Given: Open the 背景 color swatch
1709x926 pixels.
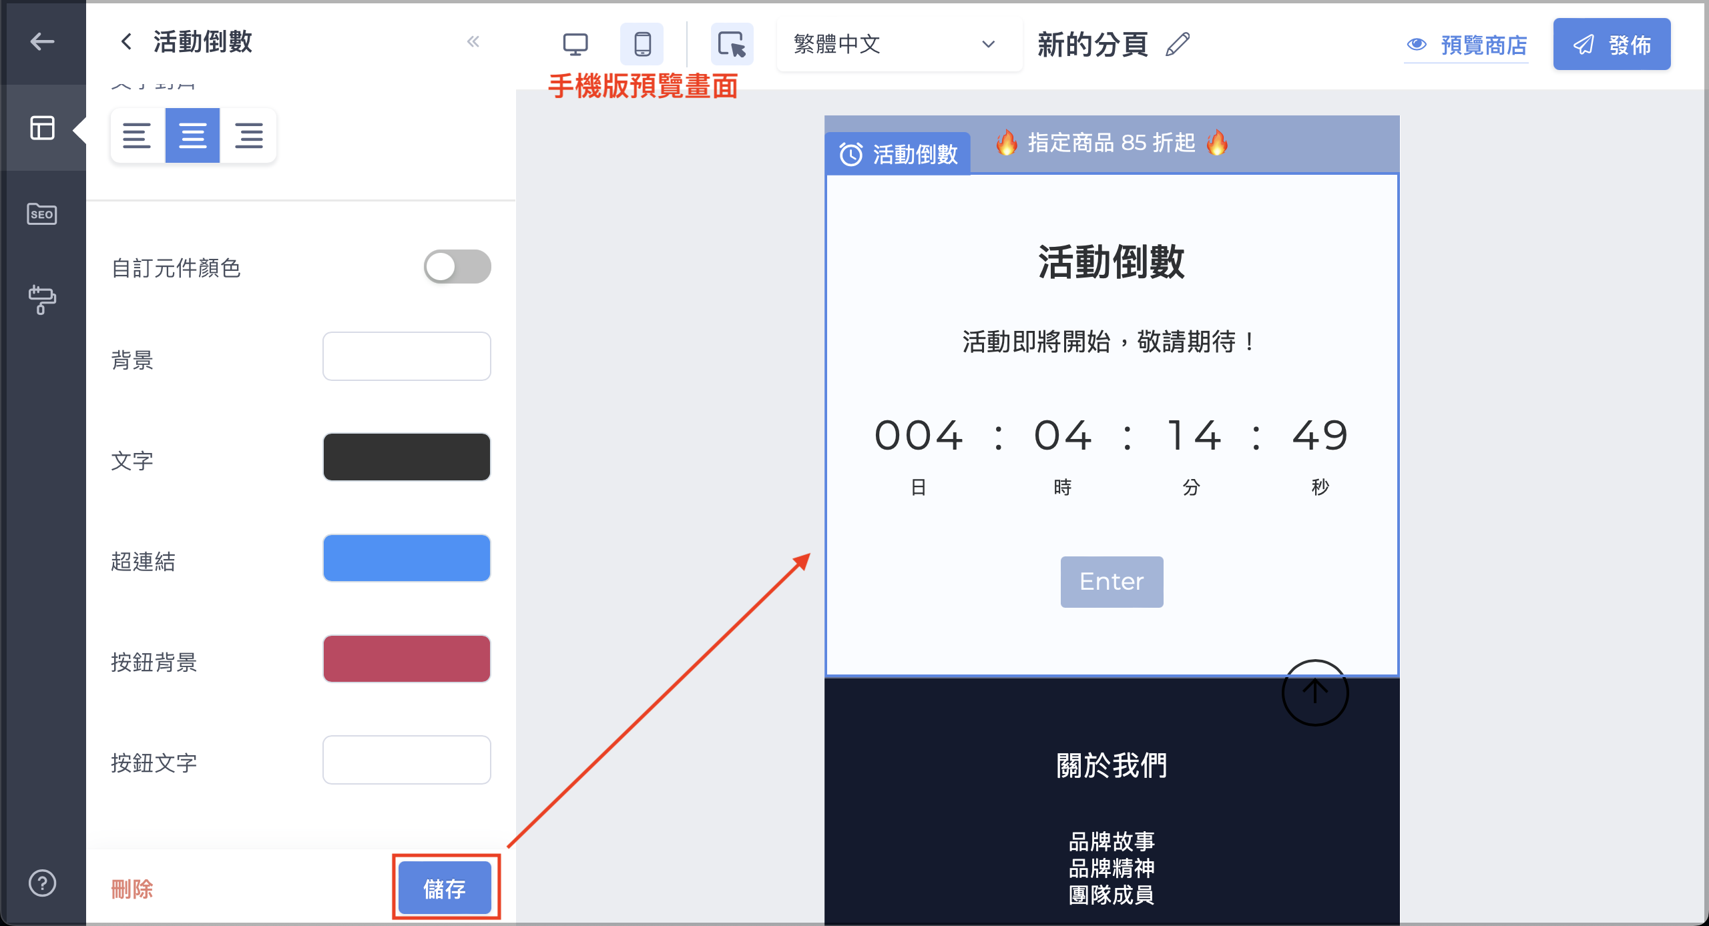Looking at the screenshot, I should (x=407, y=356).
